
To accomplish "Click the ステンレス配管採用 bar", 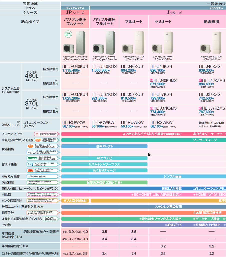I will pyautogui.click(x=144, y=207).
